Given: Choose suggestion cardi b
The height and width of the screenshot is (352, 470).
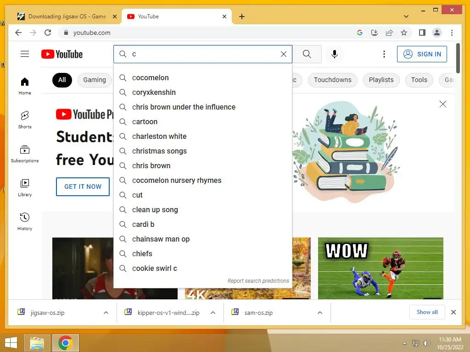Looking at the screenshot, I should 203,225.
